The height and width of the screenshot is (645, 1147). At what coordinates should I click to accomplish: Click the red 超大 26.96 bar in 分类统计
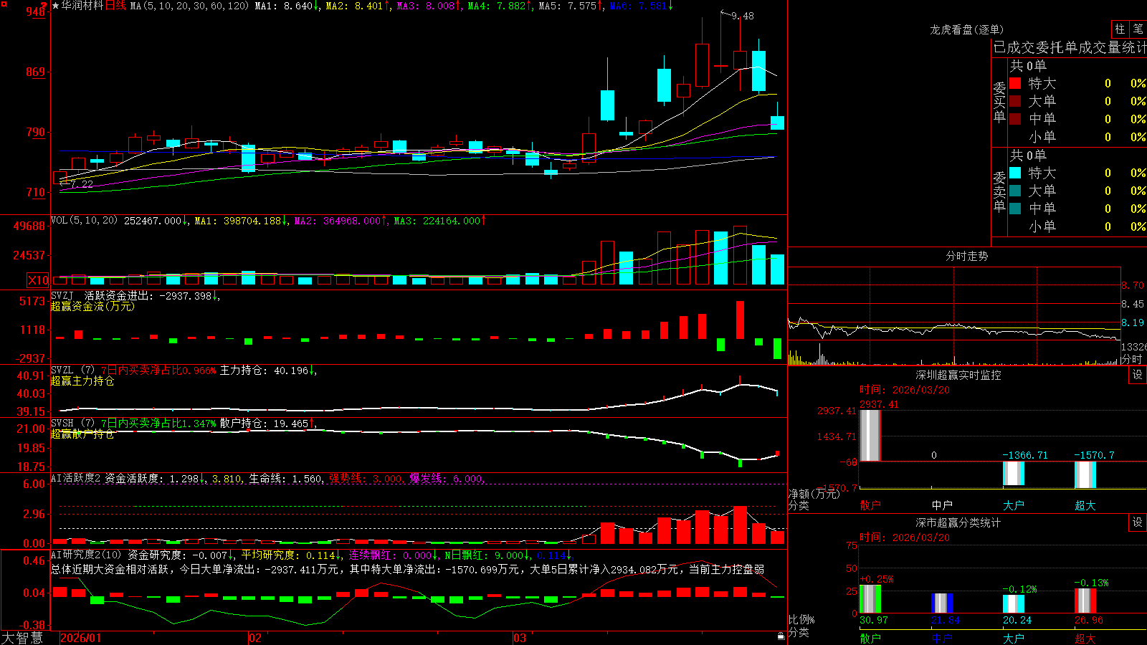[x=1085, y=601]
